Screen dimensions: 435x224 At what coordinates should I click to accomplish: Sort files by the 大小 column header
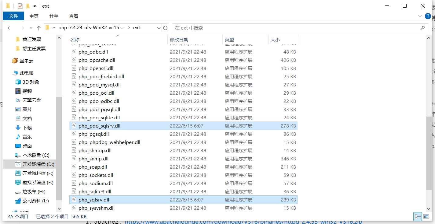tap(275, 40)
